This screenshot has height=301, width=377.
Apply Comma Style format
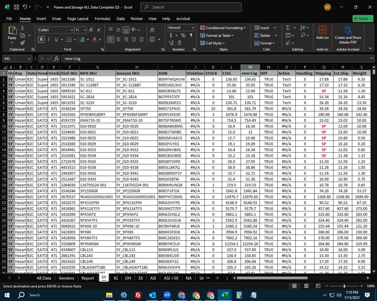click(x=191, y=35)
